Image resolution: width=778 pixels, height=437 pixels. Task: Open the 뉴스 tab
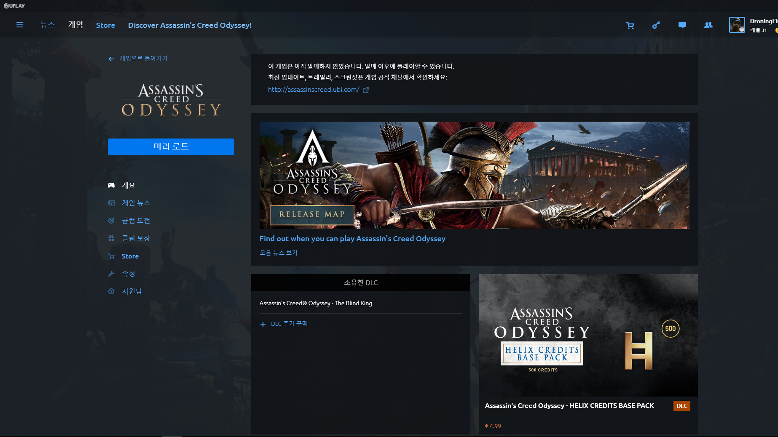coord(48,25)
